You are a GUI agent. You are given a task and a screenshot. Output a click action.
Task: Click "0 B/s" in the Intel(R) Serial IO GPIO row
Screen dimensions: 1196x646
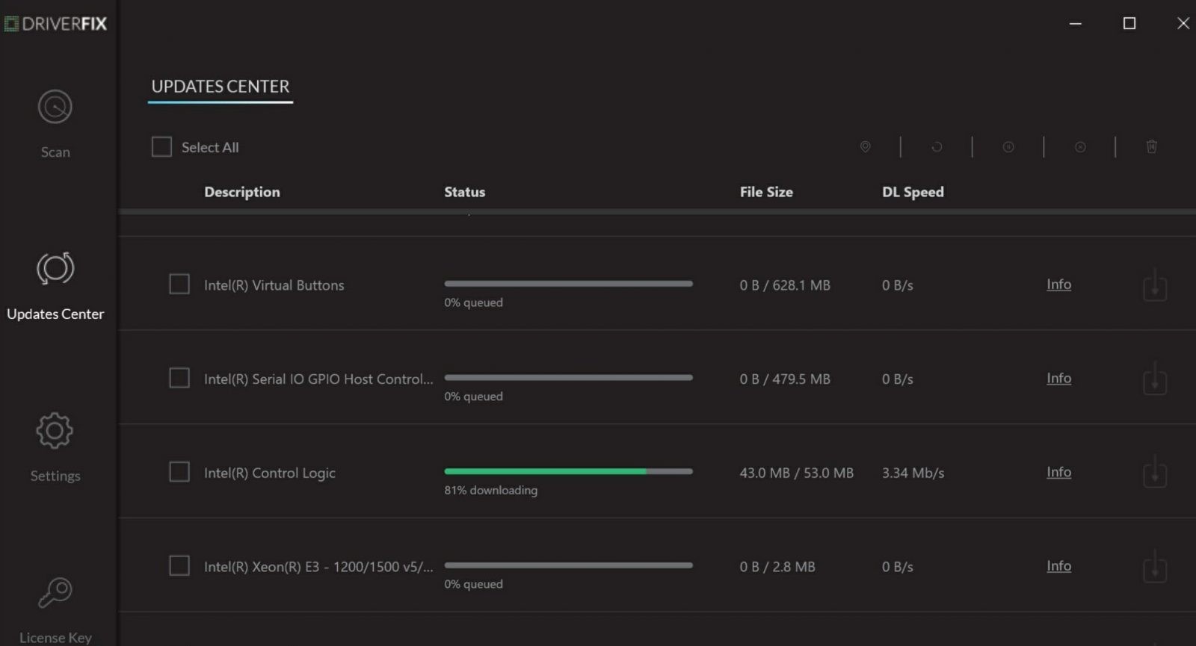click(x=897, y=379)
